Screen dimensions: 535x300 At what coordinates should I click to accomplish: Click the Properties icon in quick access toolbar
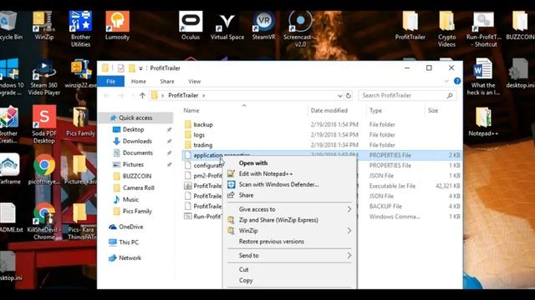(x=120, y=68)
